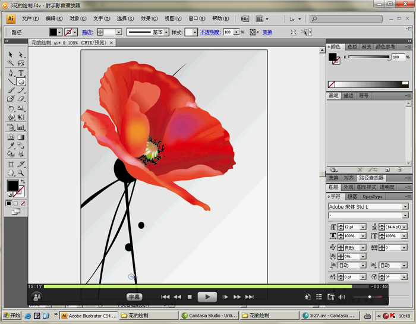Close the 花的绘制.ai document tab
Image resolution: width=416 pixels, height=324 pixels.
coord(112,43)
